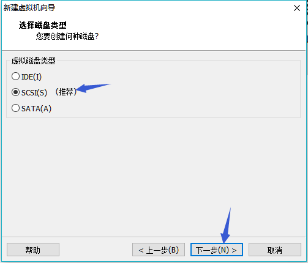Click the right angle bracket on 下一步

(x=234, y=250)
